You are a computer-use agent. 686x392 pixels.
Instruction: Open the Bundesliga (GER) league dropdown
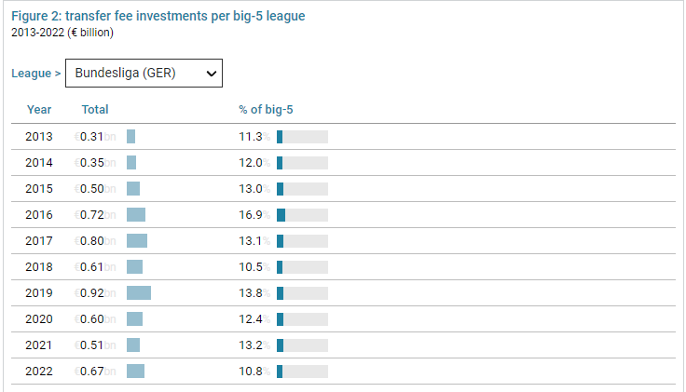click(144, 73)
